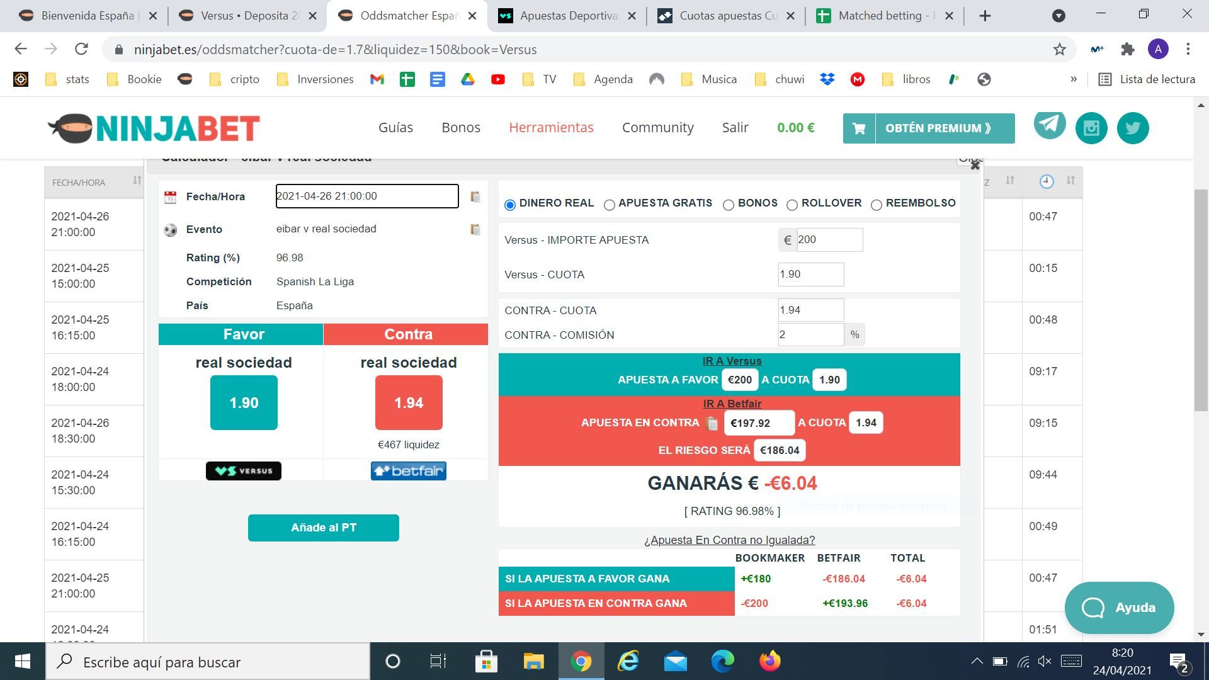Screen dimensions: 1209x680
Task: Edit Versus CUOTA field
Action: coord(811,275)
